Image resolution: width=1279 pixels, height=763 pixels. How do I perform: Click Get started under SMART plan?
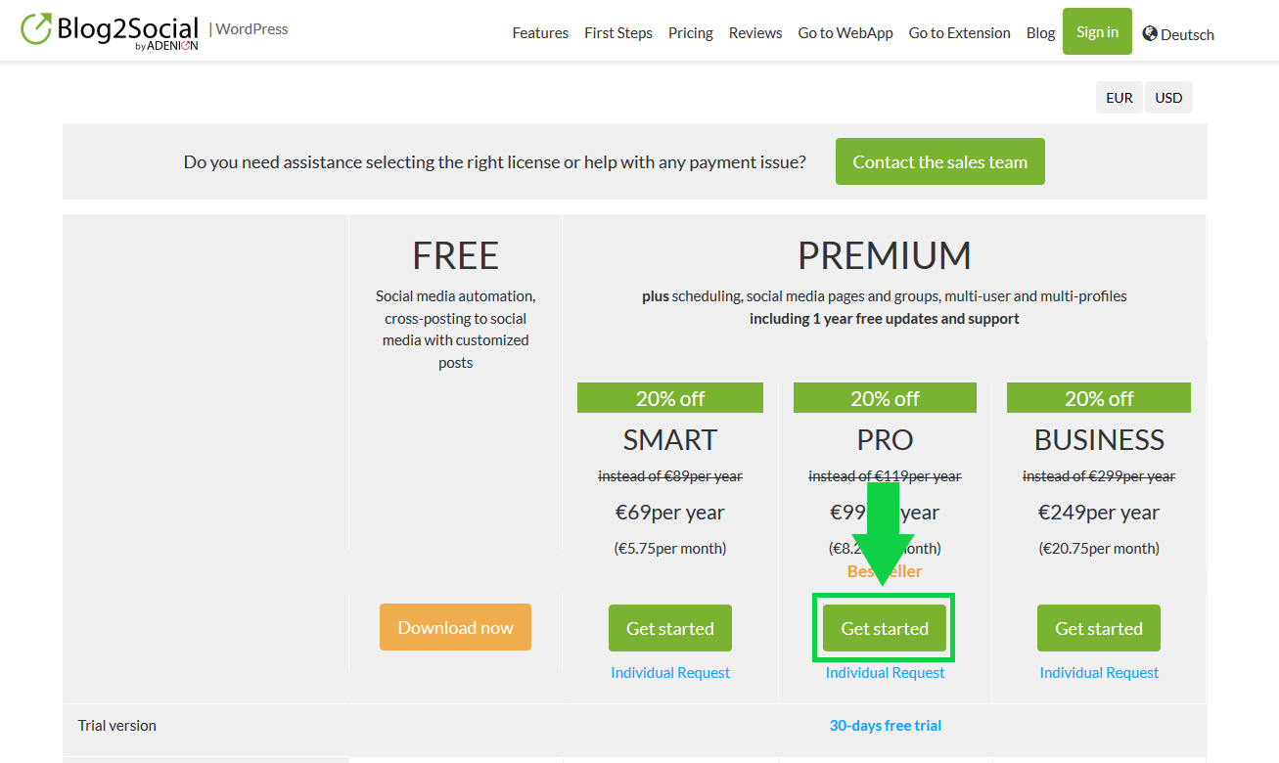(x=670, y=628)
